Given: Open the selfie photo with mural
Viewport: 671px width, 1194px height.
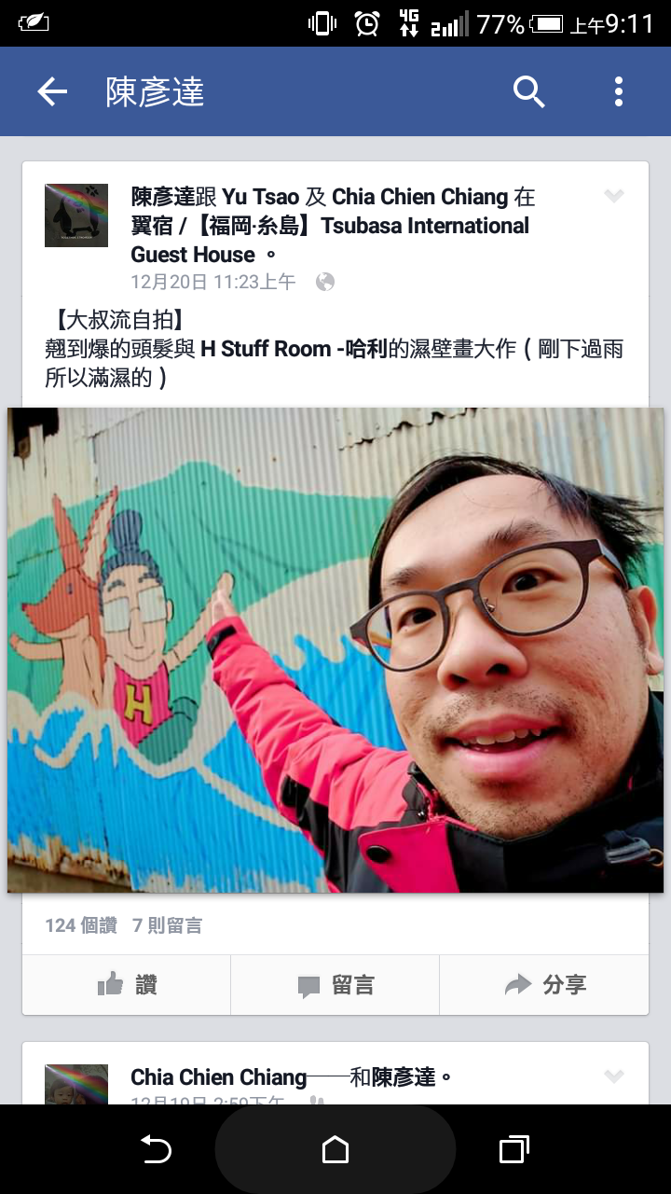Looking at the screenshot, I should point(335,650).
